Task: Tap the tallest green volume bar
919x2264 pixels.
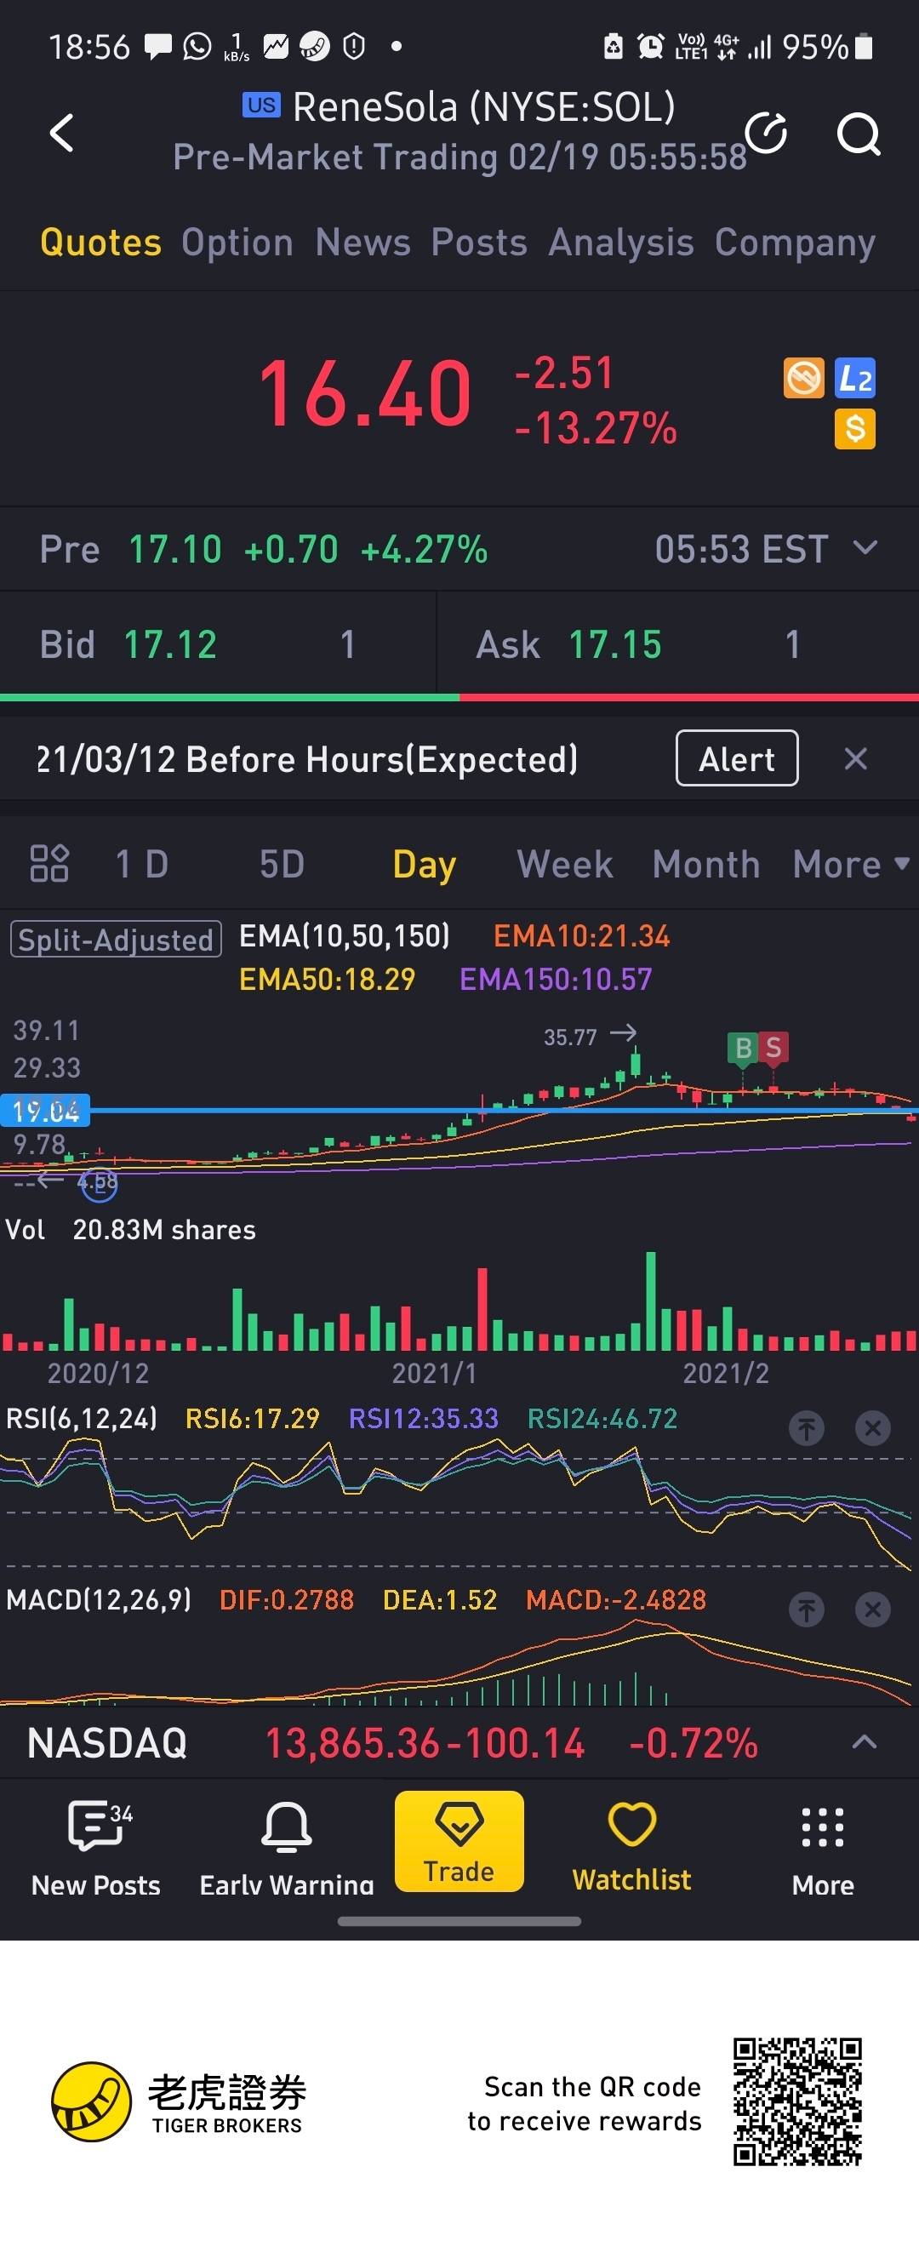Action: click(651, 1301)
